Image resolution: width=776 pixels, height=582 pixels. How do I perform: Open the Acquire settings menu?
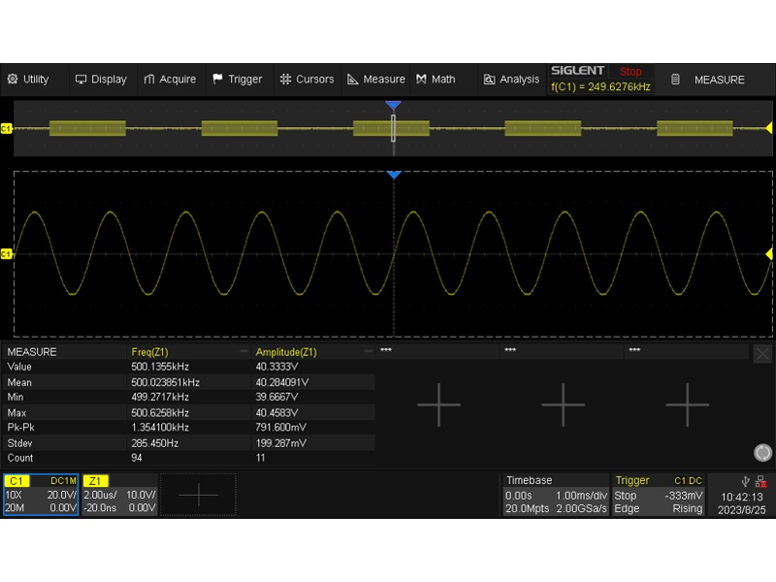pos(170,80)
